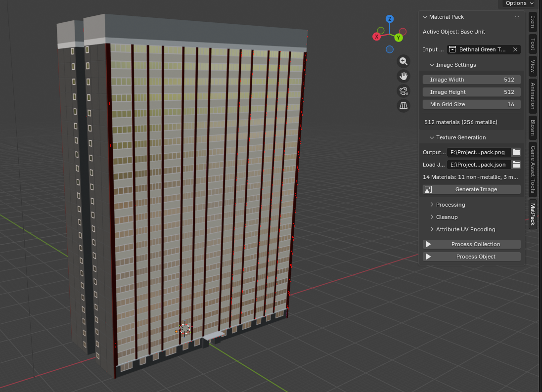Click the zoom magnifier icon in viewport

coord(404,61)
